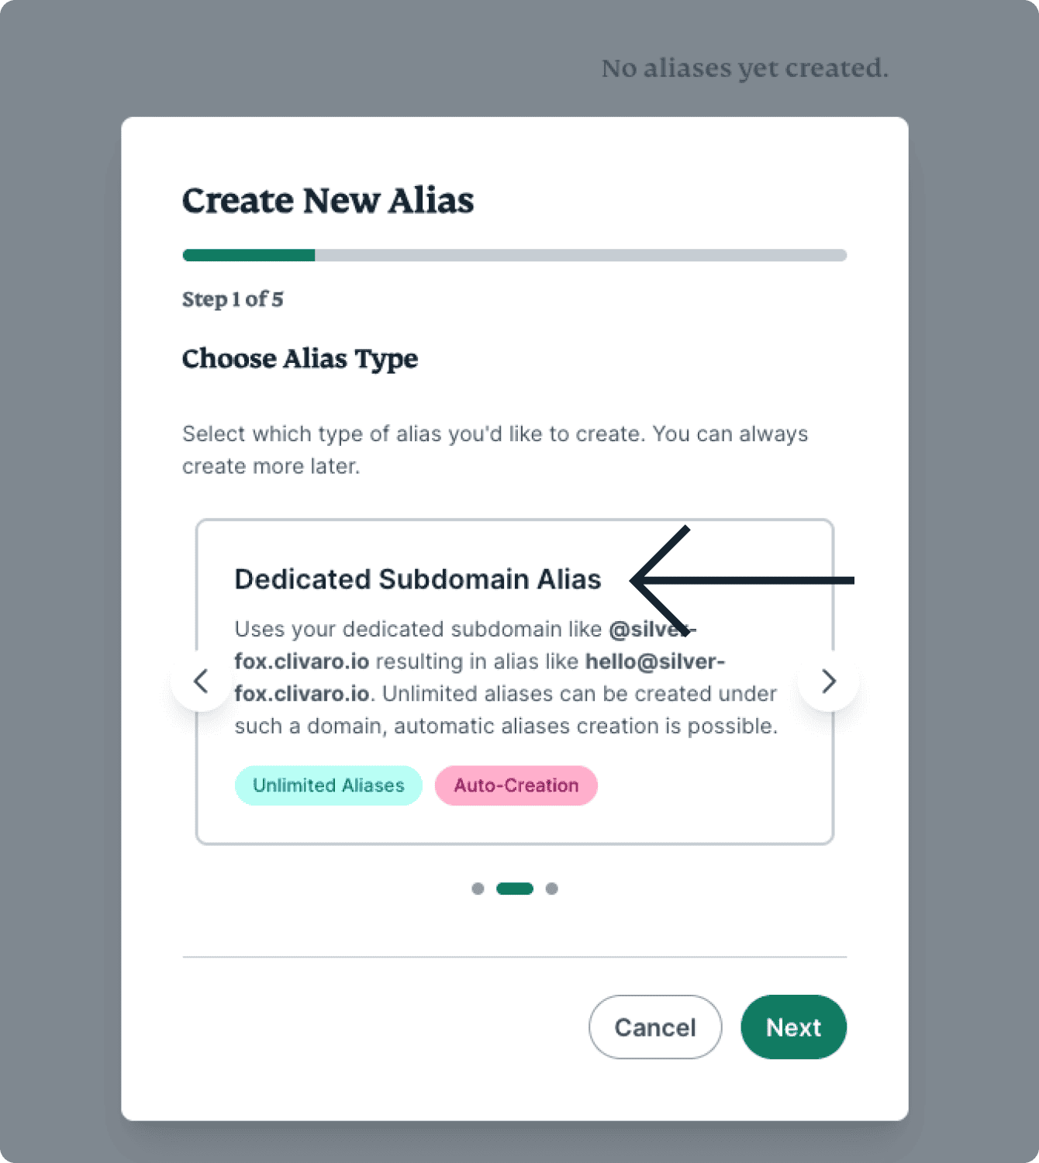1039x1163 pixels.
Task: Click the 'Create New Alias' dialog heading
Action: tap(327, 201)
